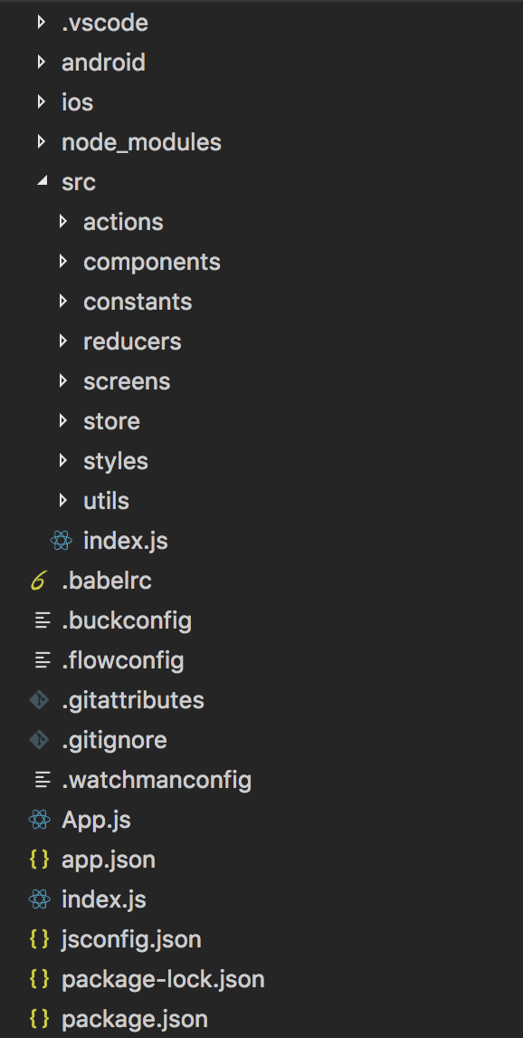Image resolution: width=523 pixels, height=1038 pixels.
Task: Select the React icon next to App.js
Action: tap(39, 819)
